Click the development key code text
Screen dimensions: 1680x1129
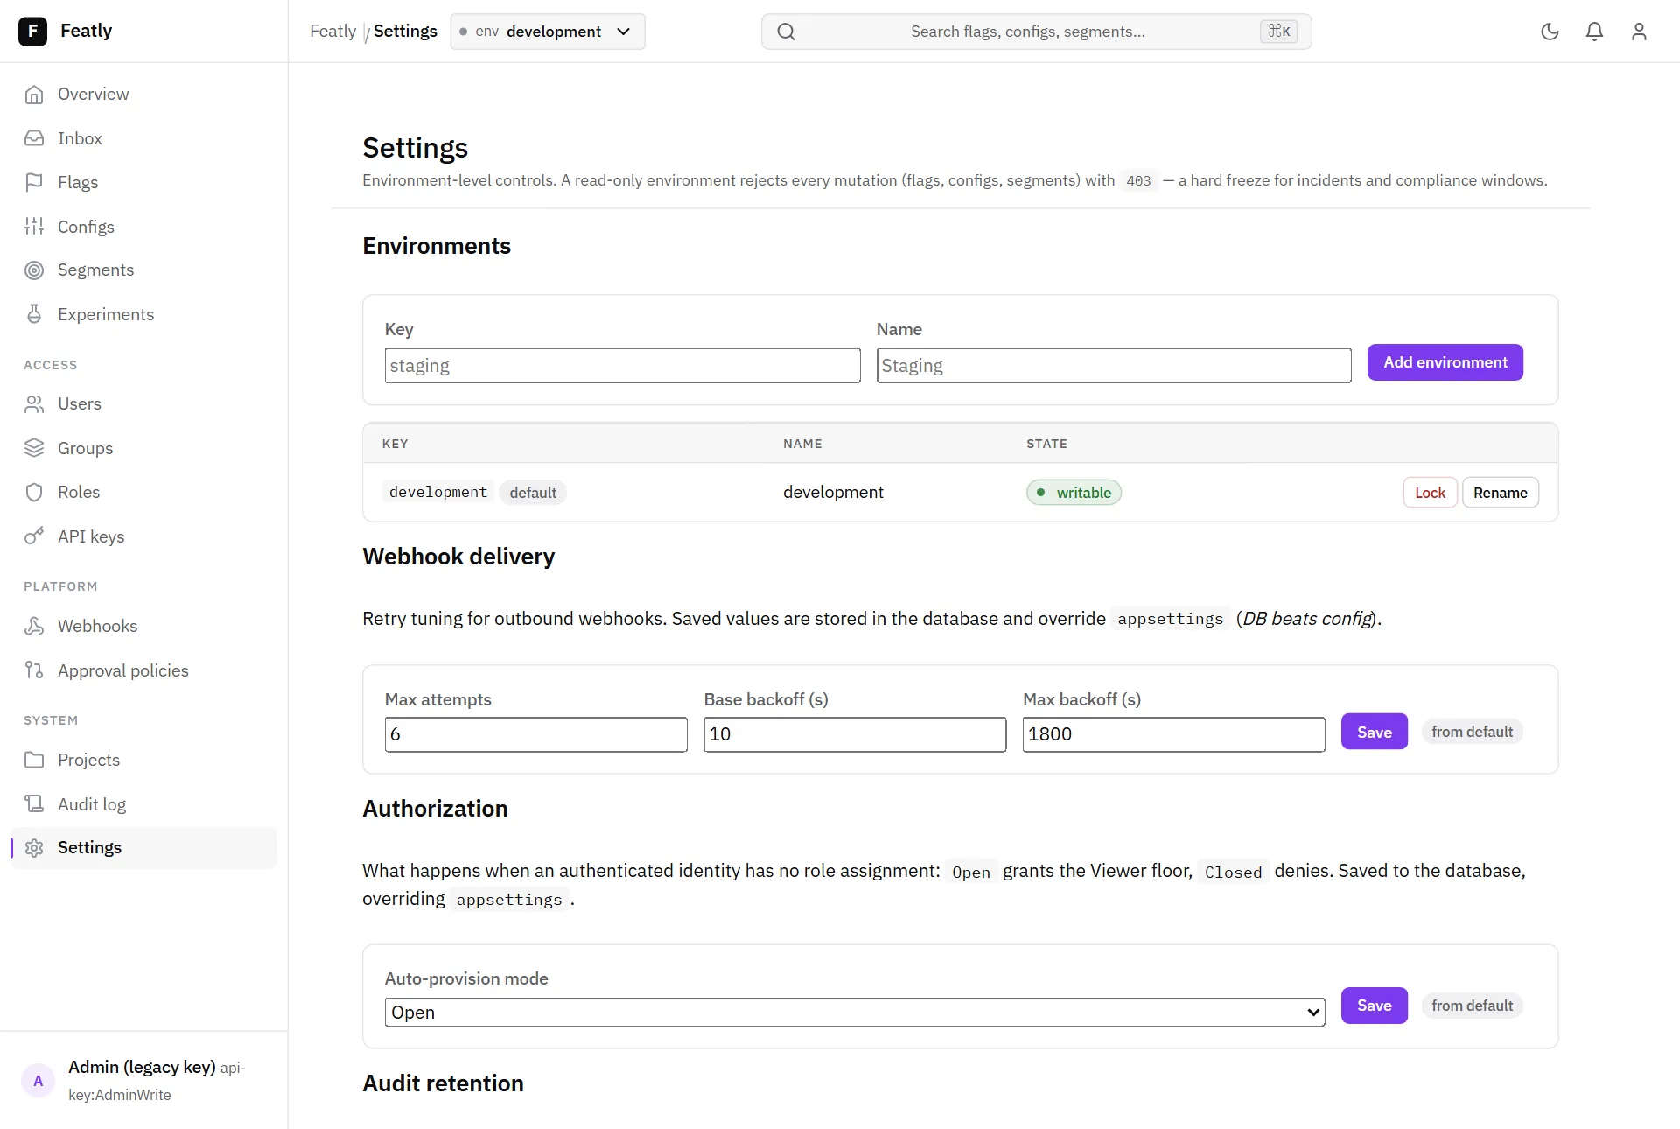tap(437, 492)
